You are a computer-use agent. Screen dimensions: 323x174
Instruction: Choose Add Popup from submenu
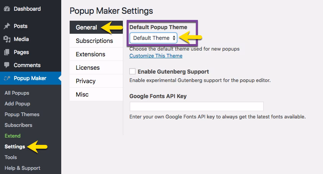[17, 103]
